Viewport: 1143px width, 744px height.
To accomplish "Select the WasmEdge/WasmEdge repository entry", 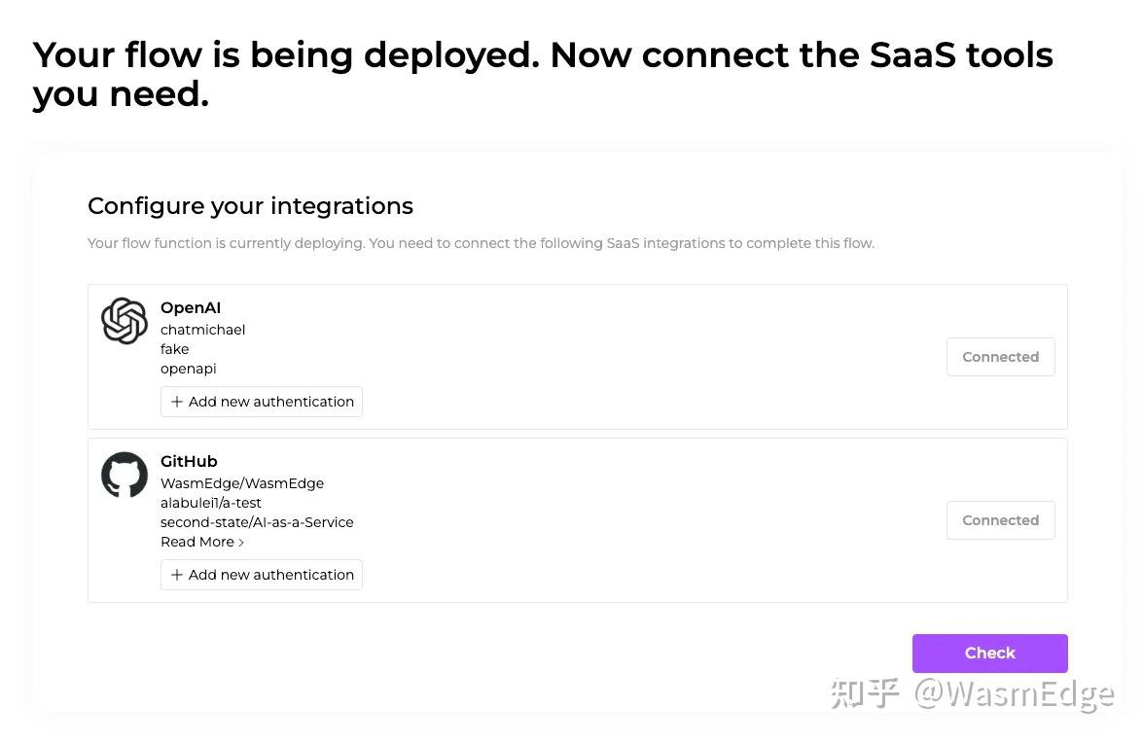I will pyautogui.click(x=242, y=483).
